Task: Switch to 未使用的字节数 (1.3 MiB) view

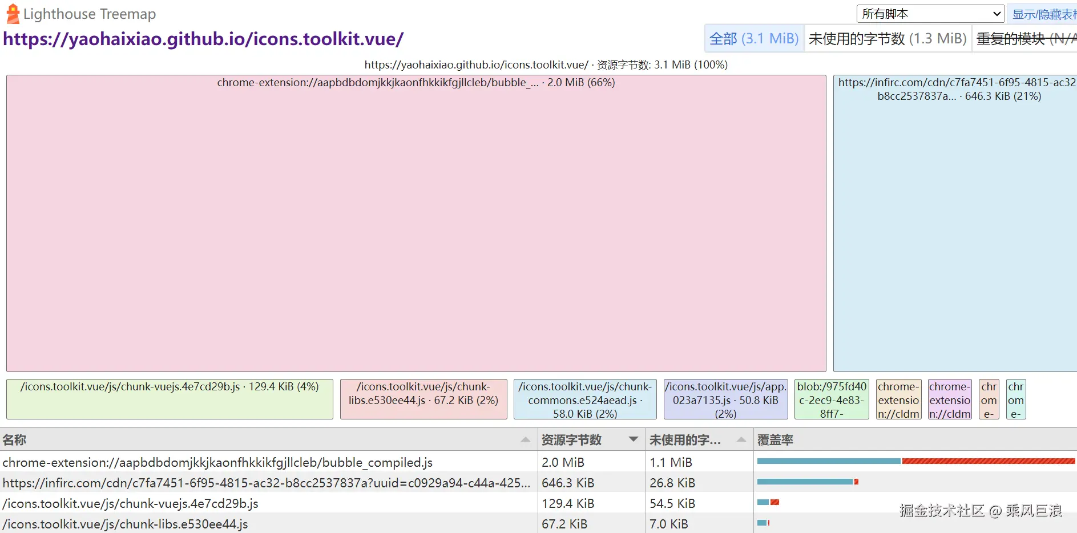Action: click(x=888, y=38)
